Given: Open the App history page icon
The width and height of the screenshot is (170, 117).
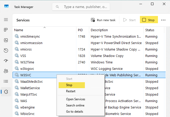Looking at the screenshot, I should (6, 51).
